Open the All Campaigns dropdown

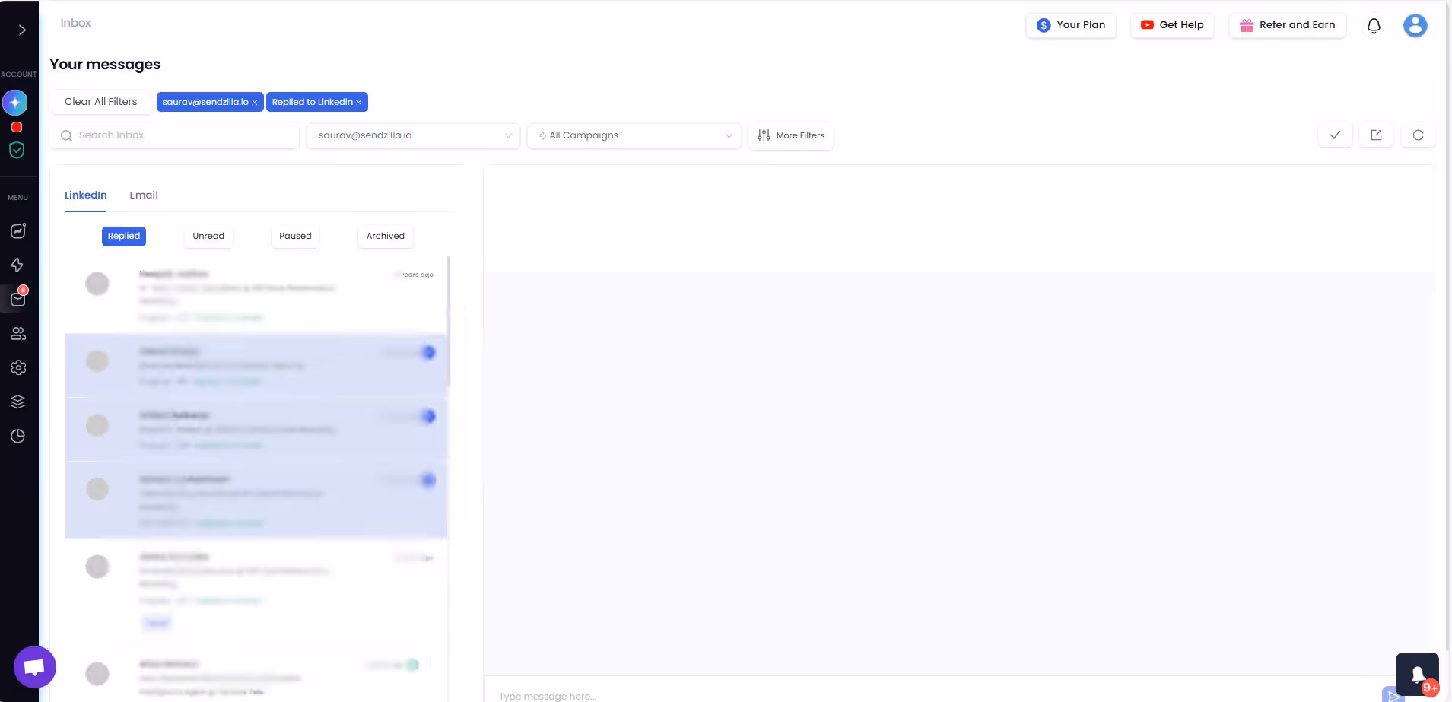pyautogui.click(x=634, y=135)
